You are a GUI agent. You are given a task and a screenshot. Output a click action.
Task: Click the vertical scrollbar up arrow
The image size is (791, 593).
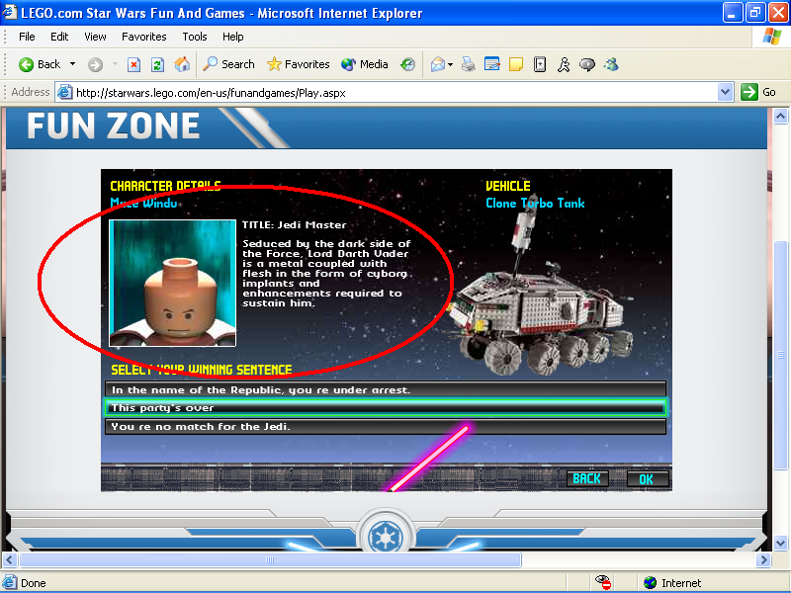point(780,117)
